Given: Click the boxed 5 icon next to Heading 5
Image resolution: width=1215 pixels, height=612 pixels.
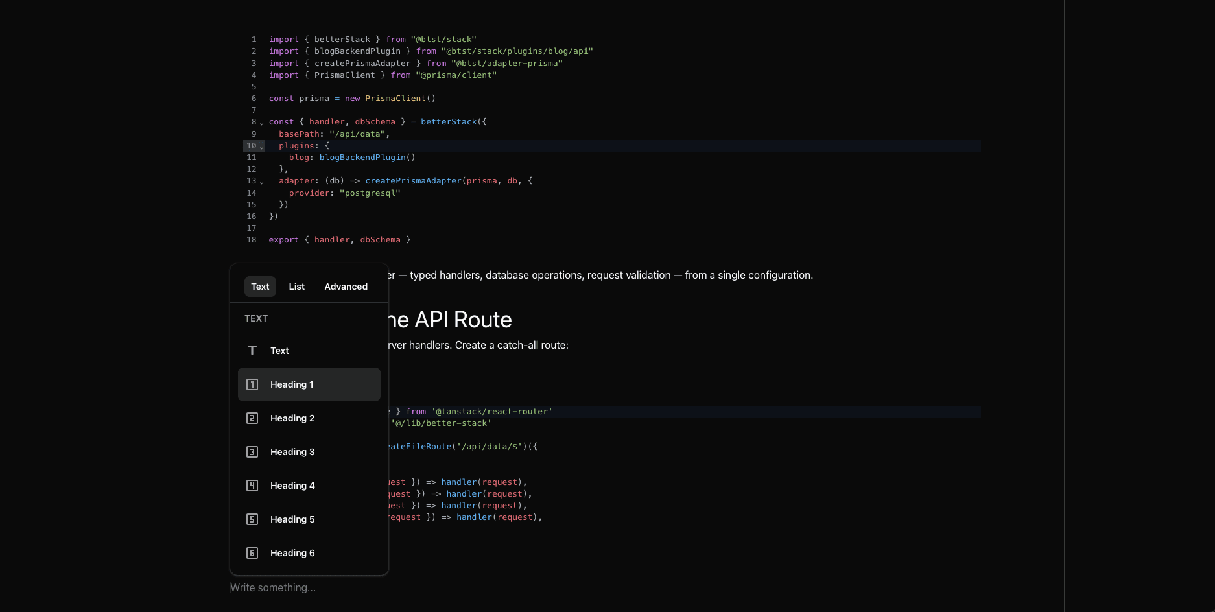Looking at the screenshot, I should point(252,519).
